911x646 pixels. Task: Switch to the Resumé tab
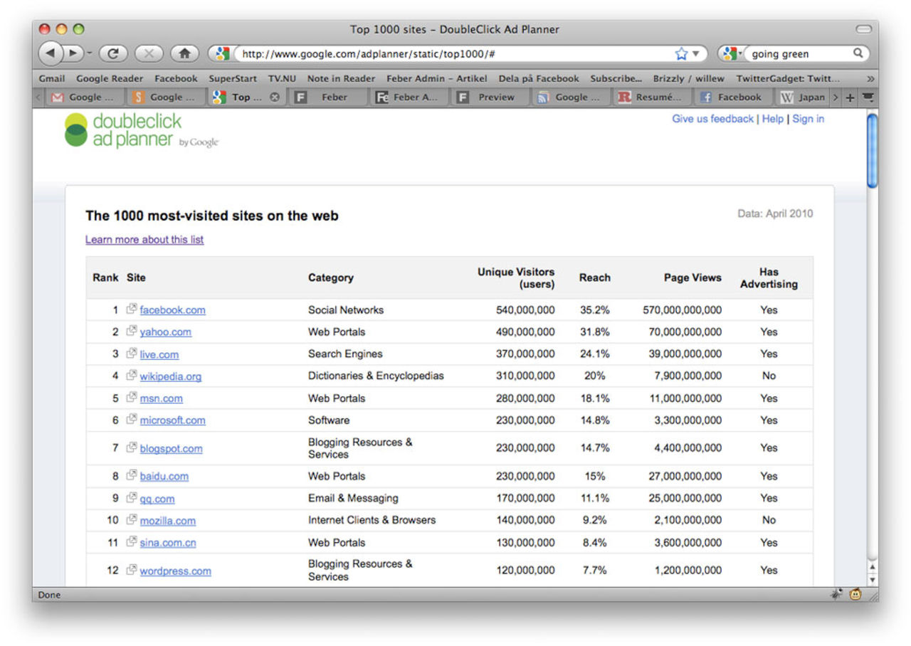pos(651,97)
